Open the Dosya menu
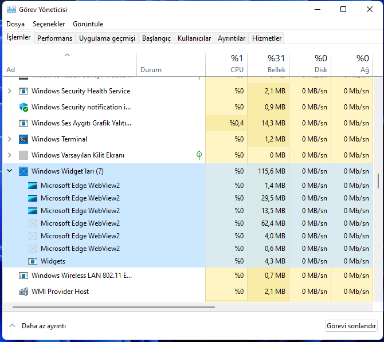 (x=15, y=24)
